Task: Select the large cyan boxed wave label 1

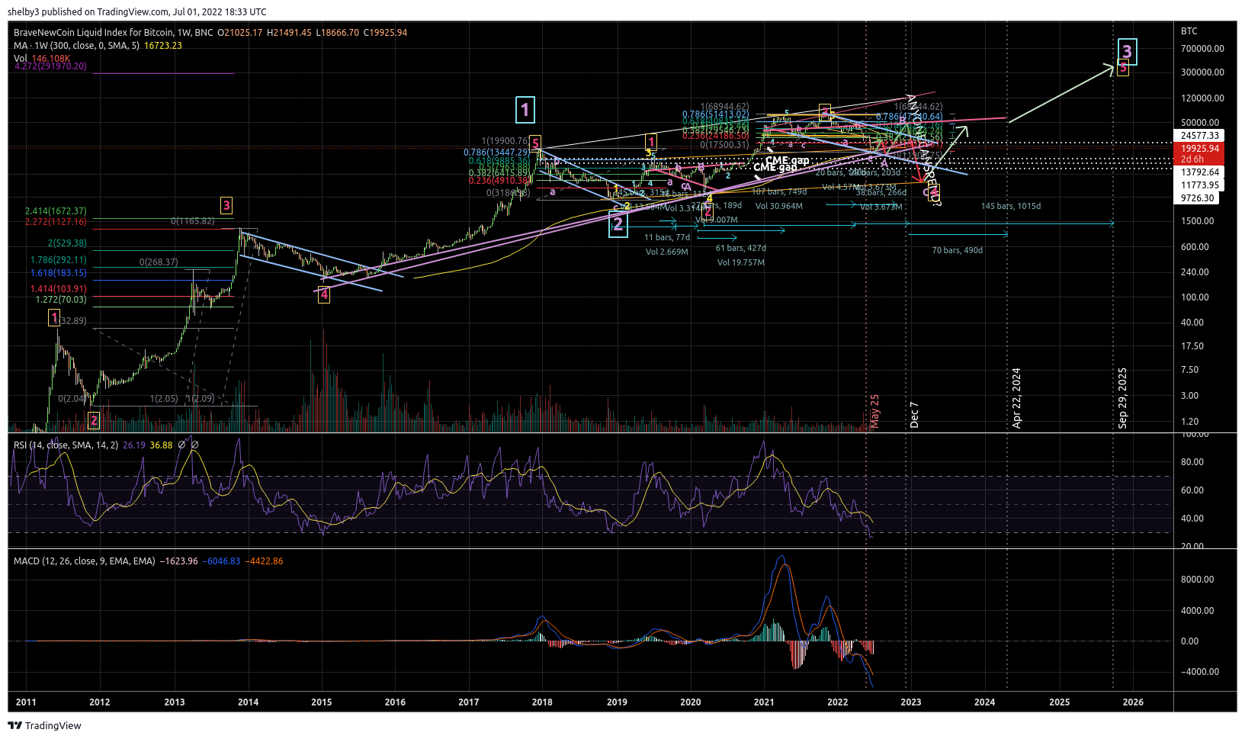Action: (525, 110)
